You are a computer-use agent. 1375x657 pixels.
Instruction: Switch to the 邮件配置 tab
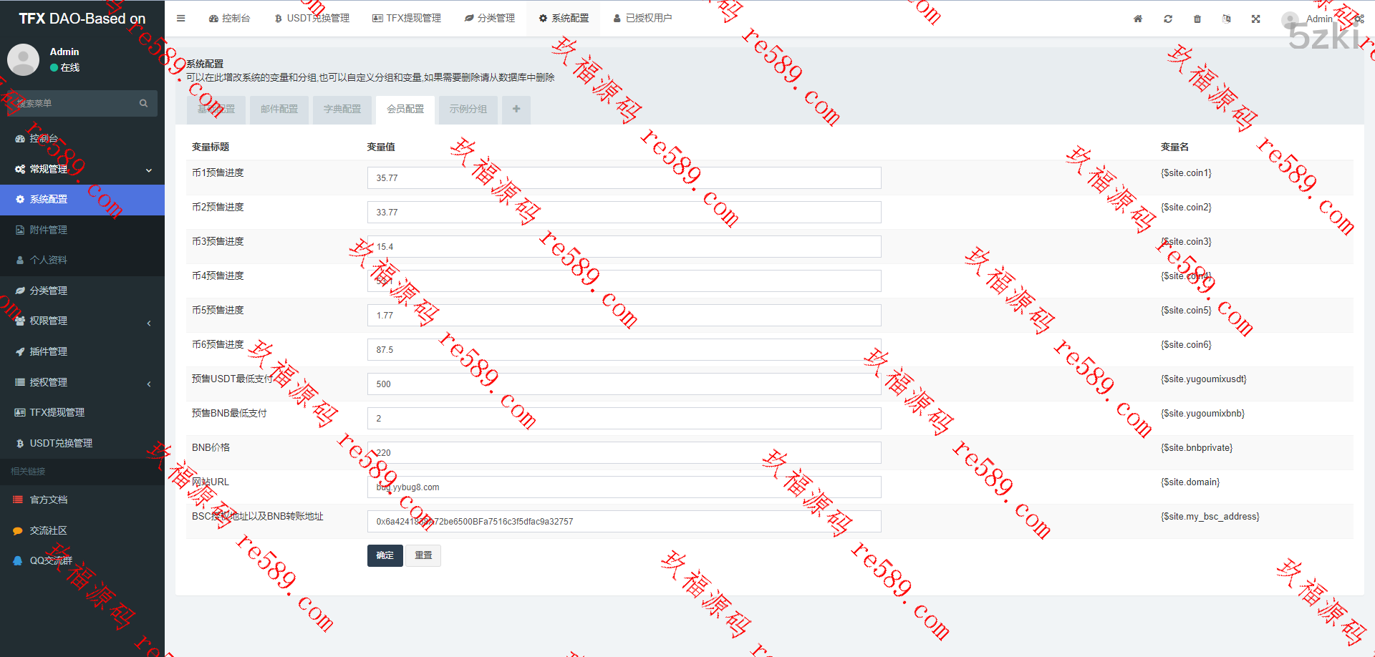click(279, 109)
